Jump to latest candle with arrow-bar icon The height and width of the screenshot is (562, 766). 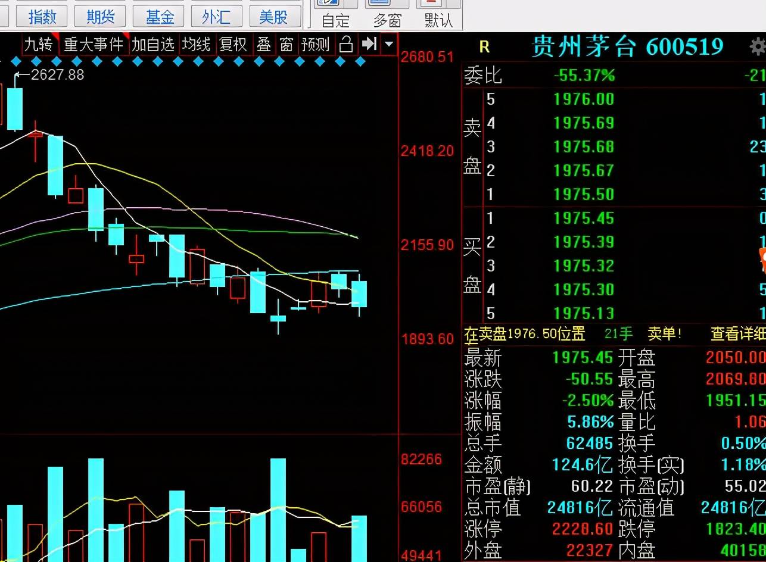[x=369, y=44]
